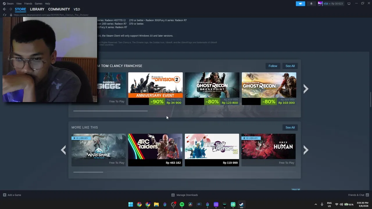The width and height of the screenshot is (372, 209).
Task: Follow the Tom Clancy franchise
Action: click(x=273, y=66)
